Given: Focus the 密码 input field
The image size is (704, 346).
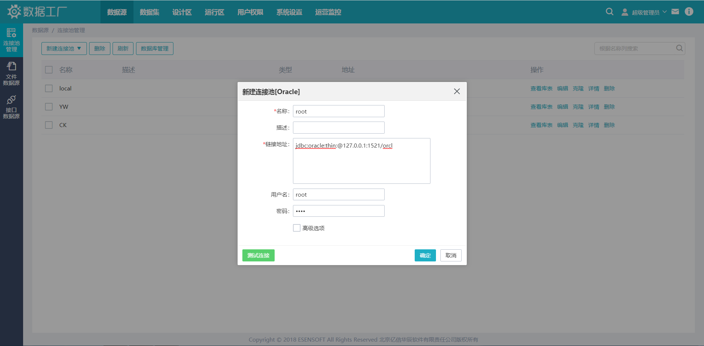Looking at the screenshot, I should pos(339,211).
